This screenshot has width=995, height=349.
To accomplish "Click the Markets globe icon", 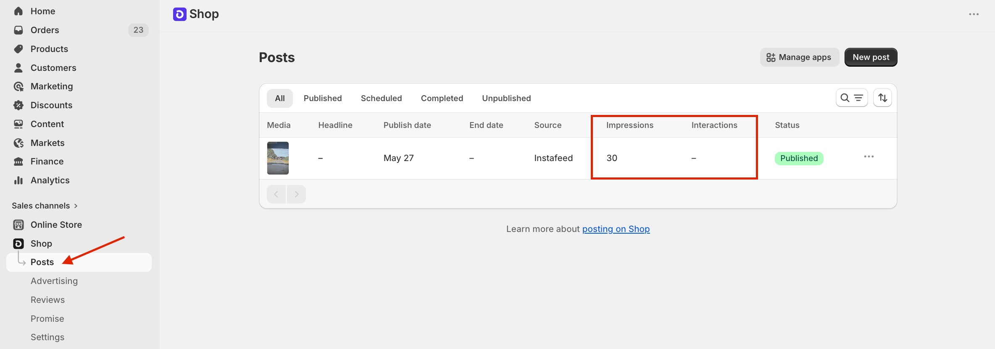I will tap(18, 143).
